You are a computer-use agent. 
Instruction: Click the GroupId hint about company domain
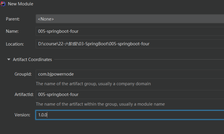tap(93, 84)
